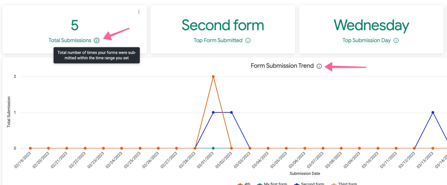Open the three-dot menu on Total Submissions card
The width and height of the screenshot is (447, 185).
pyautogui.click(x=139, y=12)
